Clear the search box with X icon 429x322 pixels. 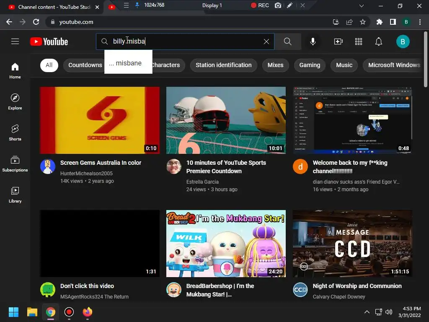[x=266, y=42]
